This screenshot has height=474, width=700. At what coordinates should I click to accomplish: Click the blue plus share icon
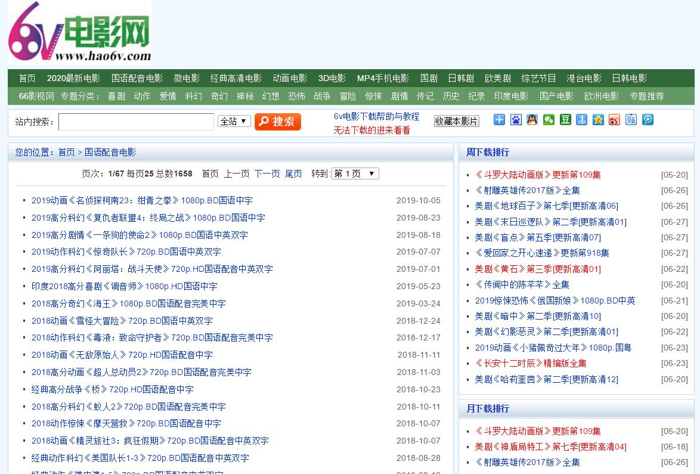tap(498, 119)
